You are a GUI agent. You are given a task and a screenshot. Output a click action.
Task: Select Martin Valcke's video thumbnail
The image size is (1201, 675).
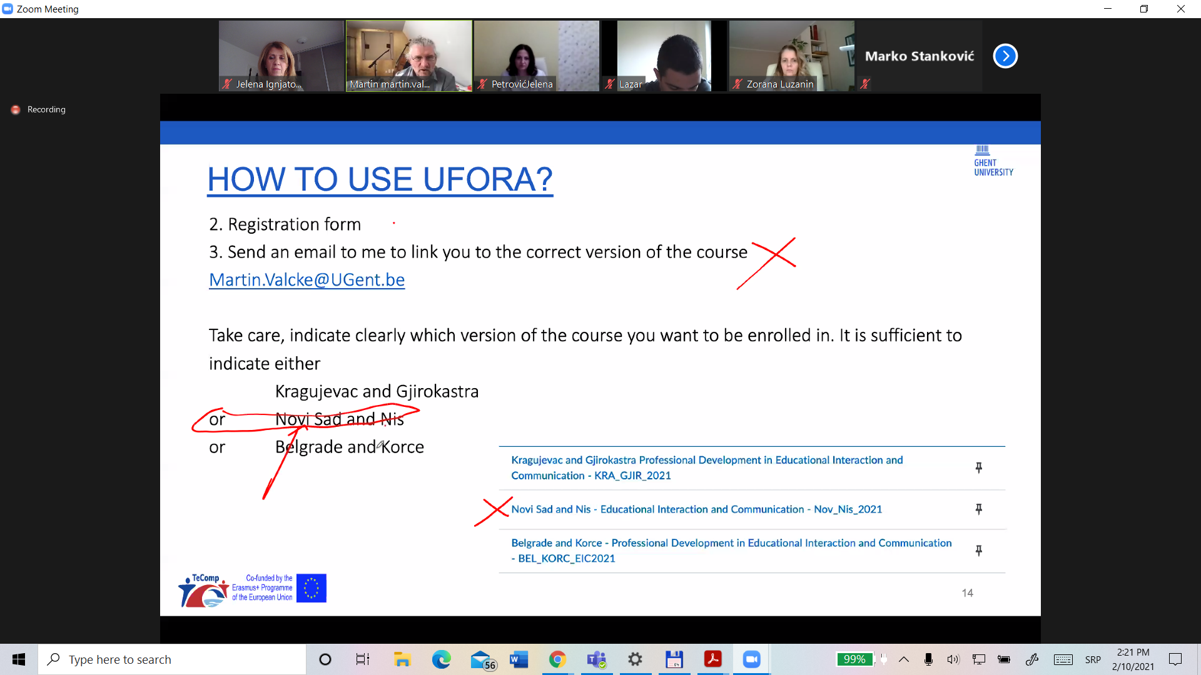coord(409,56)
